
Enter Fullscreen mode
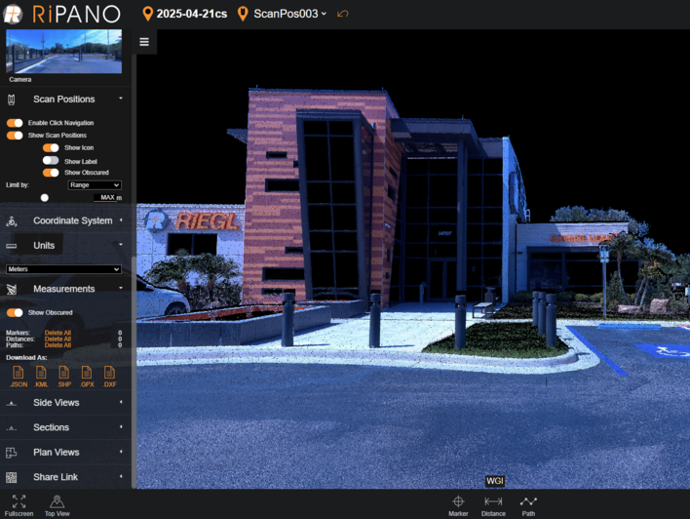click(x=19, y=503)
